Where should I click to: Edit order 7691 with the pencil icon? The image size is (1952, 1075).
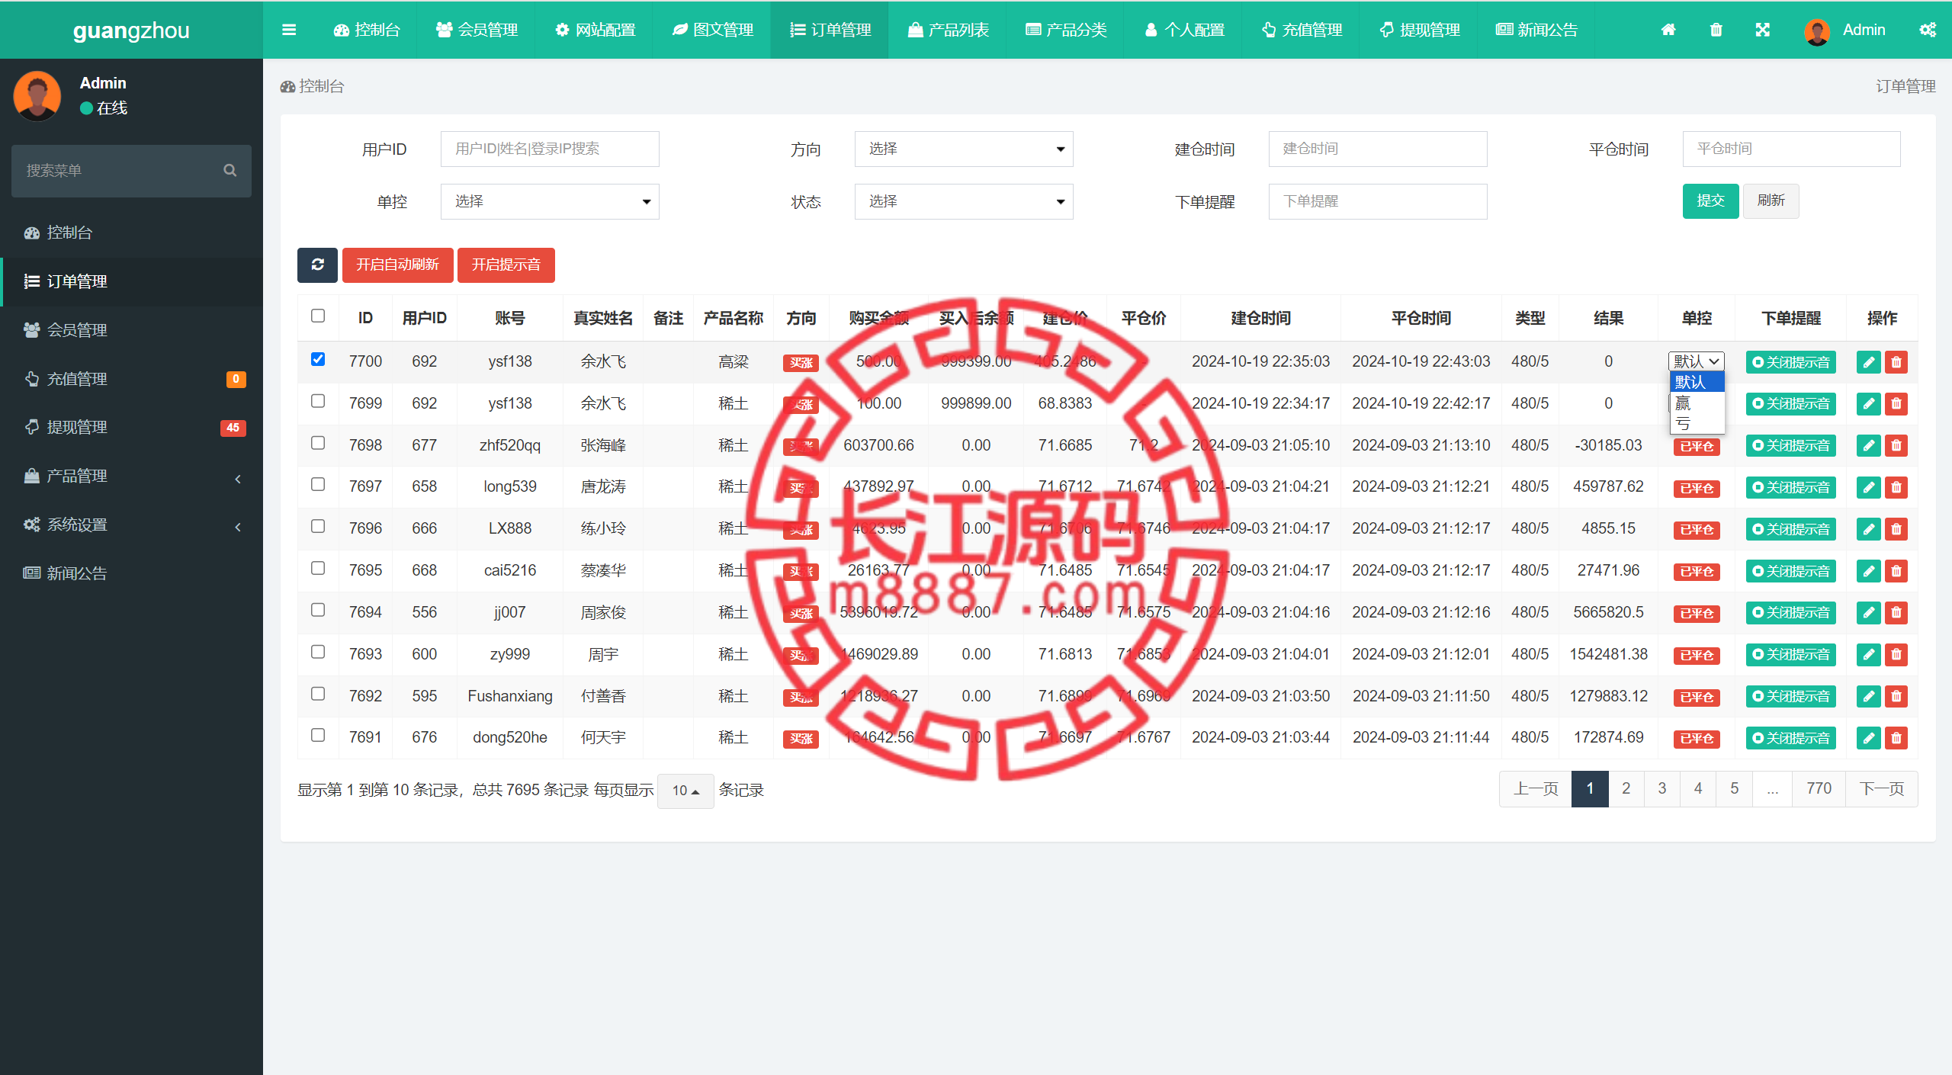pos(1868,738)
